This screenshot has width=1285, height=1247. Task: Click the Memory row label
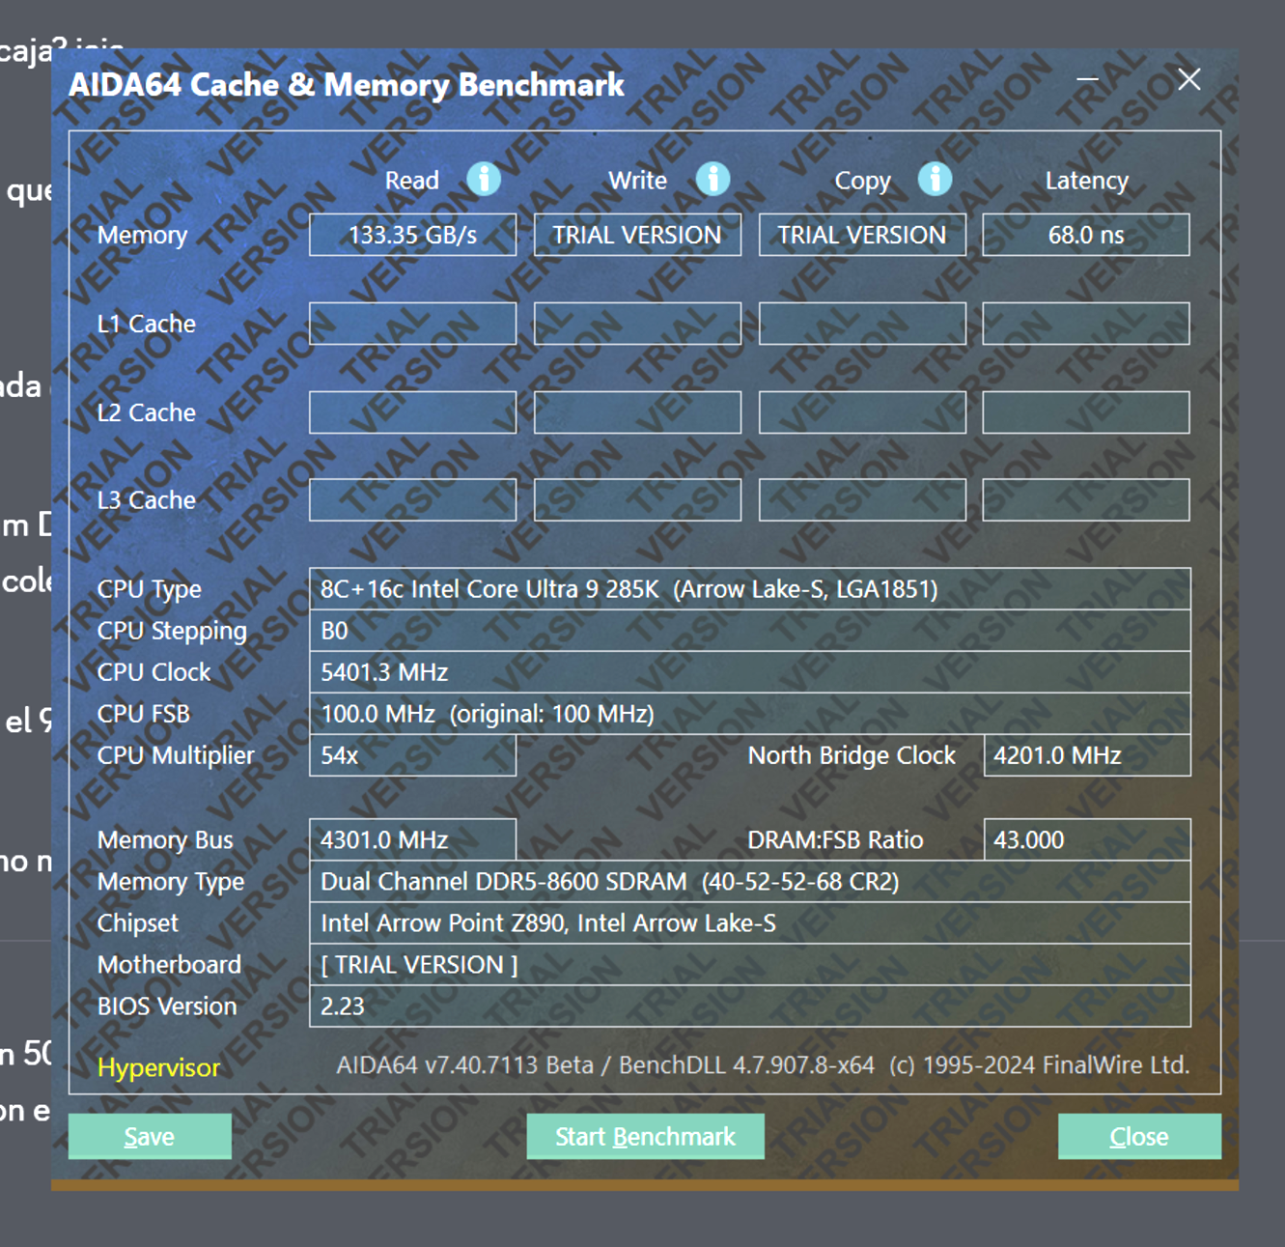click(142, 236)
